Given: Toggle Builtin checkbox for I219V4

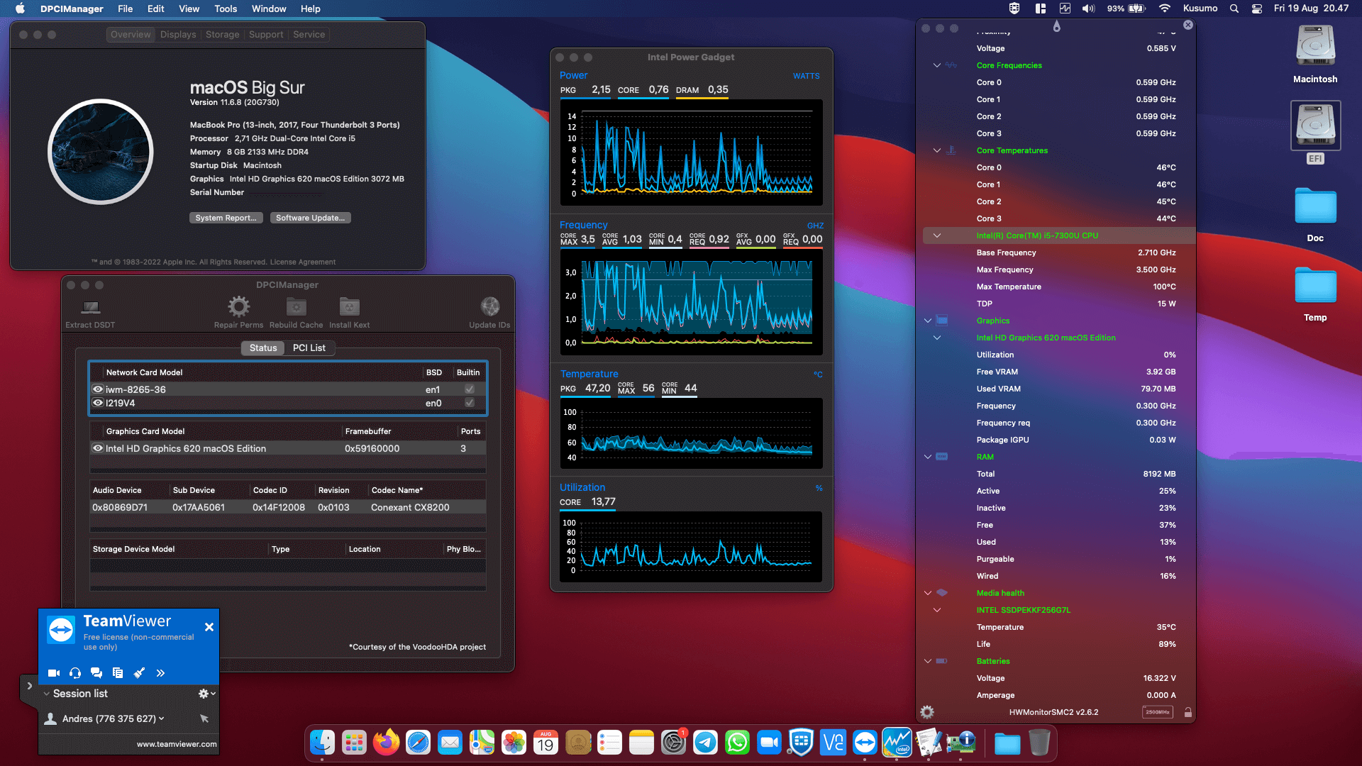Looking at the screenshot, I should click(x=469, y=403).
